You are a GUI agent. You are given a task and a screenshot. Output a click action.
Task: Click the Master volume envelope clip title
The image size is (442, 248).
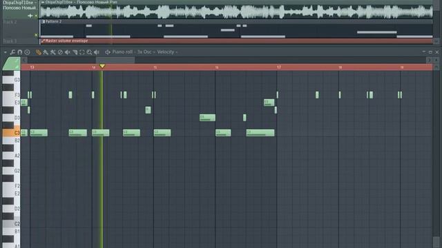[x=66, y=41]
